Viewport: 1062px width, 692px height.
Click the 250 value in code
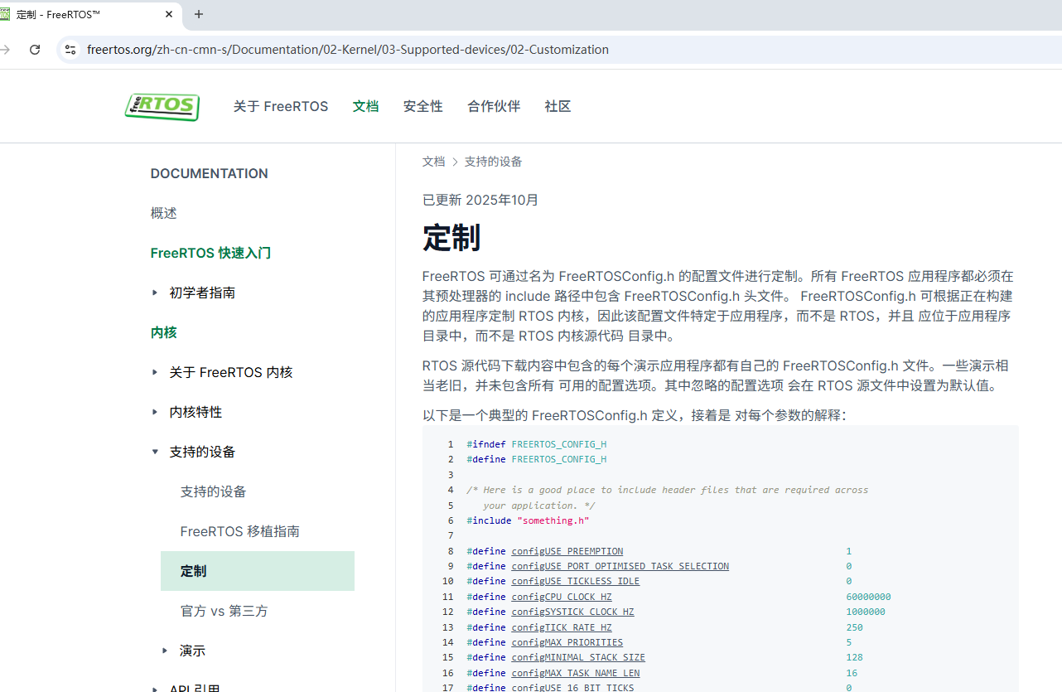[855, 627]
